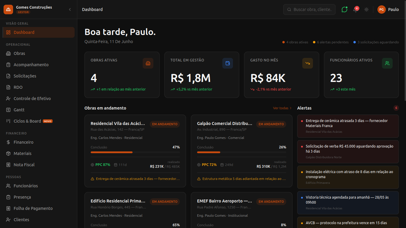Click the Financeiro dollar icon
The width and height of the screenshot is (406, 228).
[8, 142]
